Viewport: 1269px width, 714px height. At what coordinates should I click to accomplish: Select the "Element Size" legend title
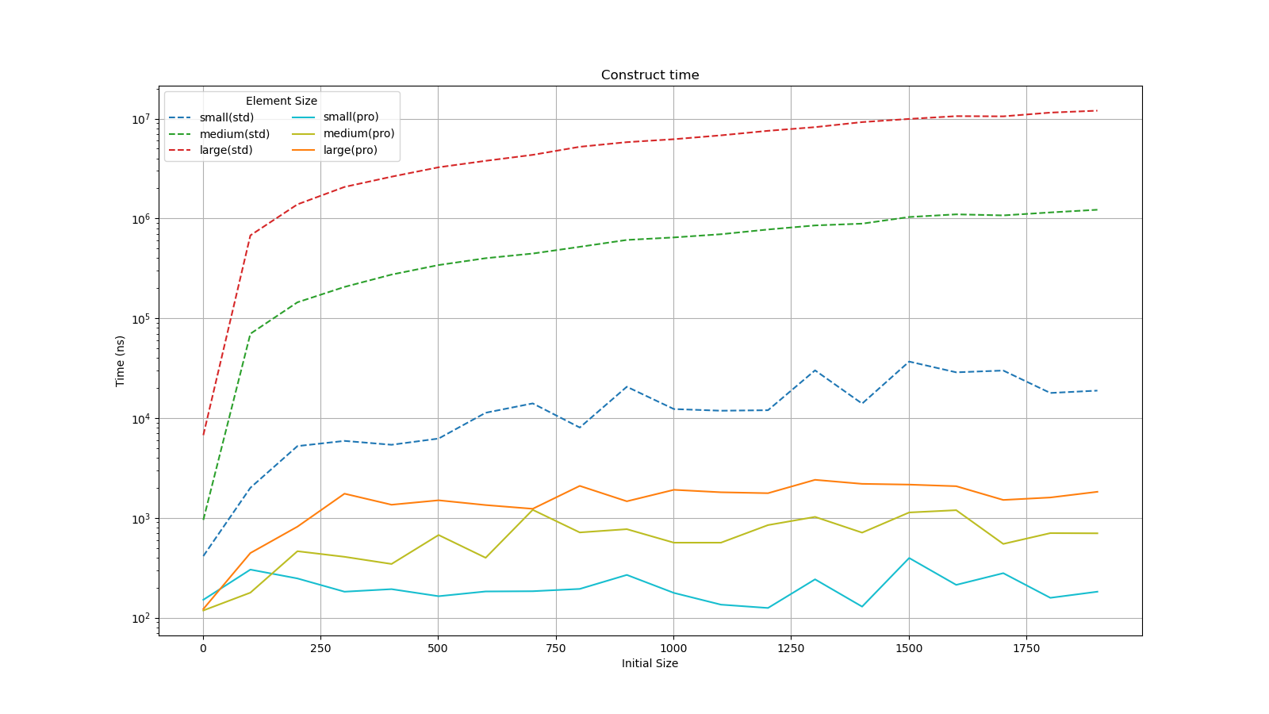[281, 101]
